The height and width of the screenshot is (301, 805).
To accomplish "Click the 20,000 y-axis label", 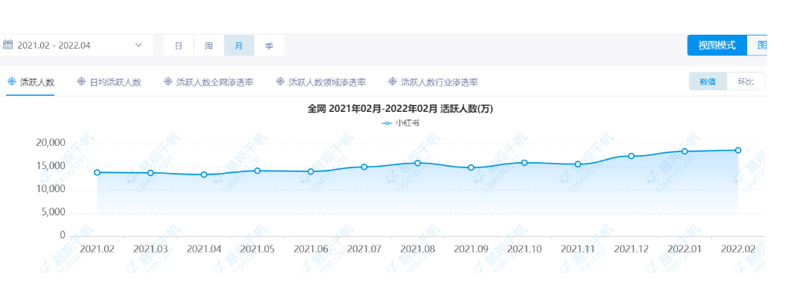I will click(50, 142).
